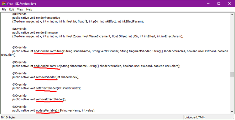Click the Unicode (UTF-8) encoding status
Image resolution: width=235 pixels, height=120 pixels.
[195, 117]
